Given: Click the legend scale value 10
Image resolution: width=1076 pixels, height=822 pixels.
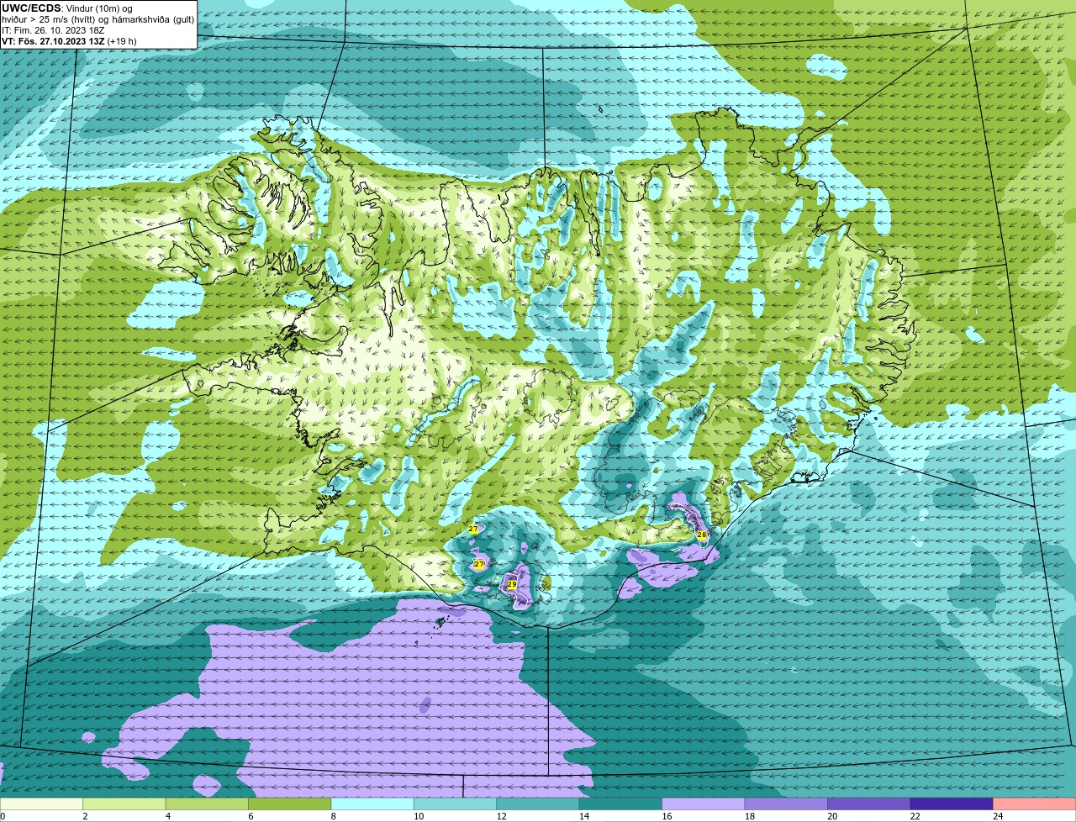Looking at the screenshot, I should coord(419,816).
